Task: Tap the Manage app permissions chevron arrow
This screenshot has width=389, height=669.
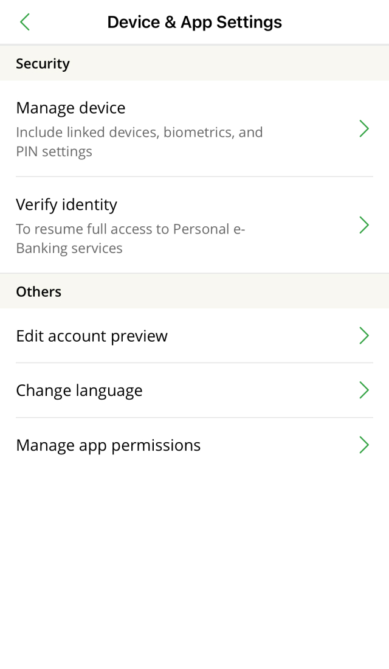Action: point(364,445)
